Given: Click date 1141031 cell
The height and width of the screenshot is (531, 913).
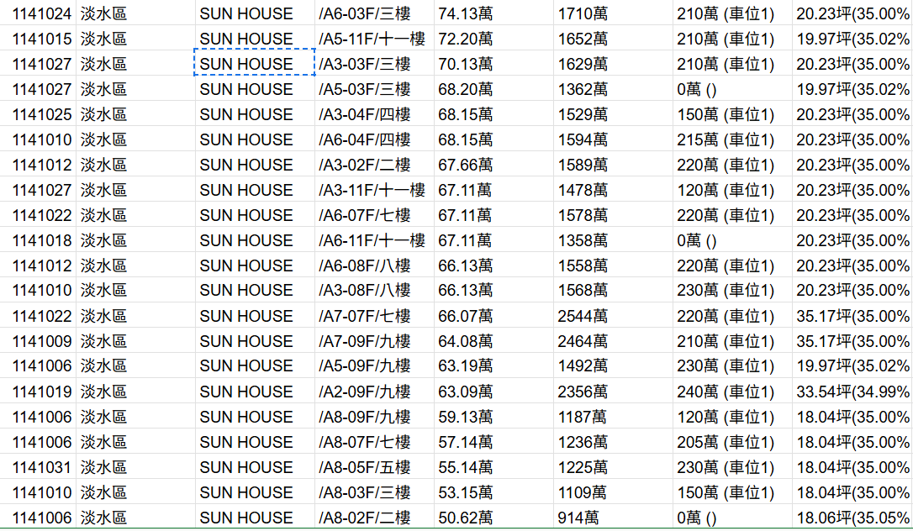Looking at the screenshot, I should pyautogui.click(x=38, y=466).
